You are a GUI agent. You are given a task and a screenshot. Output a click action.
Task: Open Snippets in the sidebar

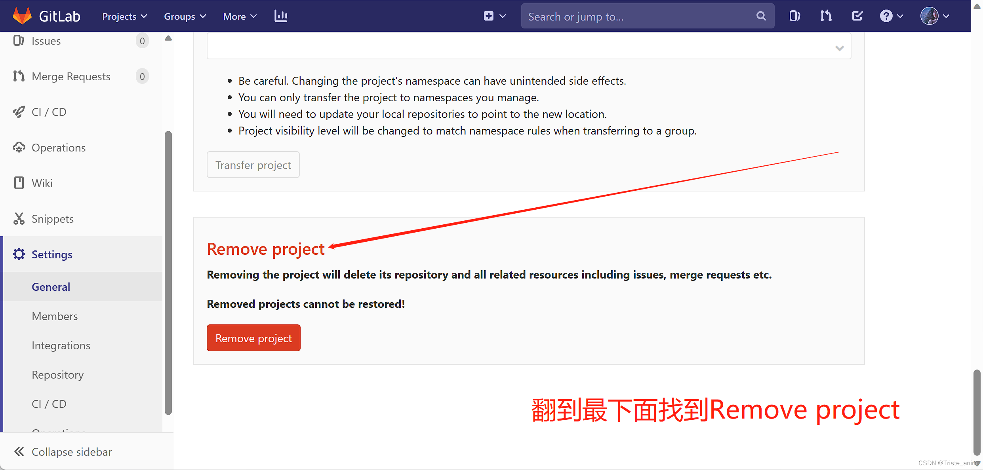[52, 219]
